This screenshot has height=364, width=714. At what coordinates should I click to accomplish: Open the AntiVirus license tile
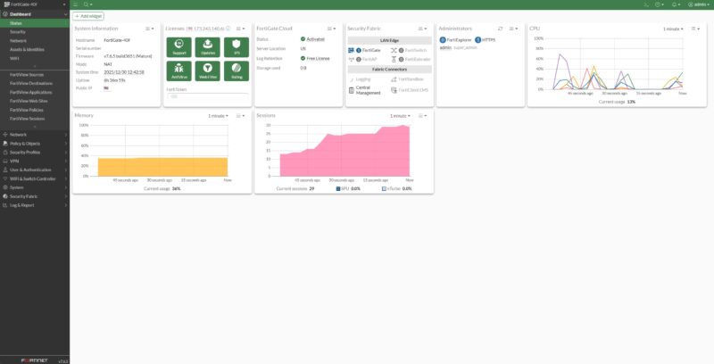(179, 71)
